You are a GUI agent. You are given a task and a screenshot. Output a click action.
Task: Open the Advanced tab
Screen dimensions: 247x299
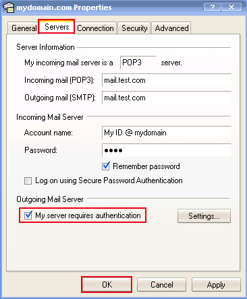point(171,28)
